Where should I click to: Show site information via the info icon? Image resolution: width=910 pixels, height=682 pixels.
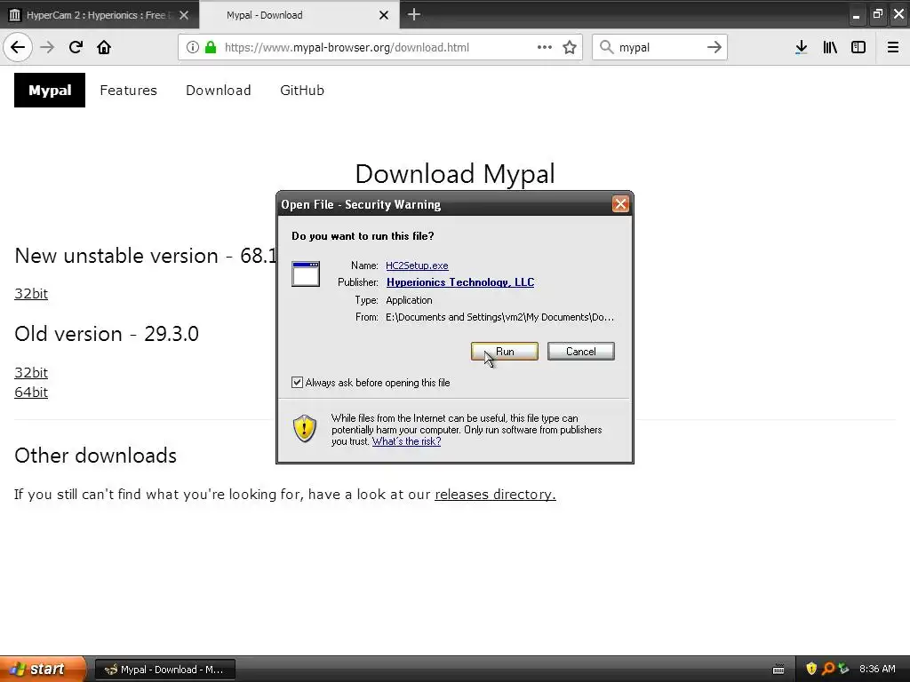point(192,47)
